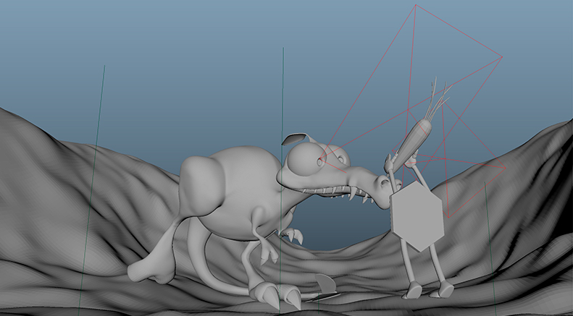573x316 pixels.
Task: Click the top apex of red camera frustum
Action: coord(415,6)
